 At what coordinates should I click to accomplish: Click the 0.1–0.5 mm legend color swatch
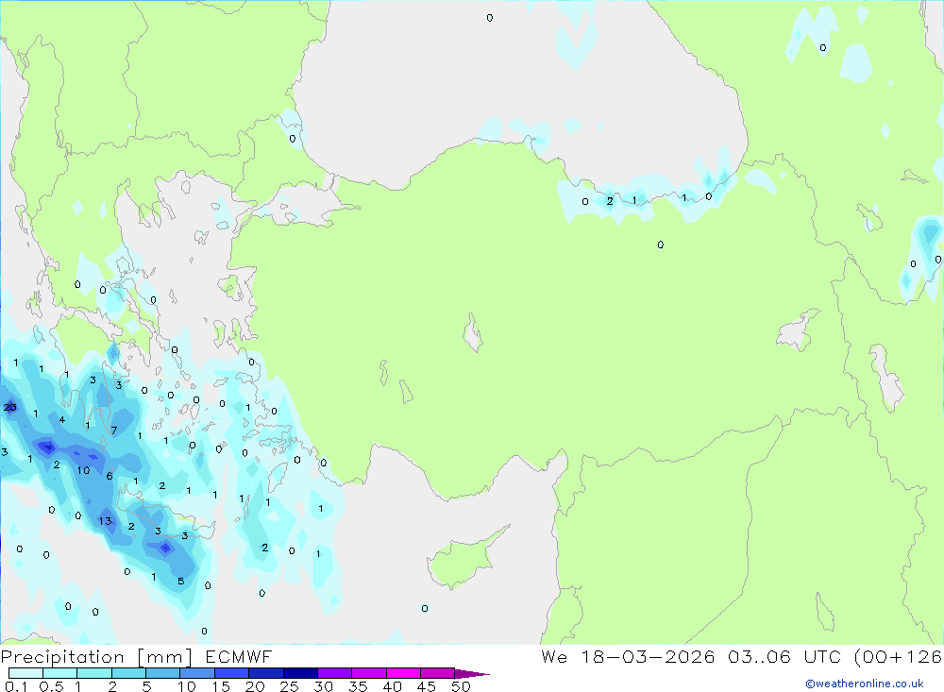[x=25, y=673]
